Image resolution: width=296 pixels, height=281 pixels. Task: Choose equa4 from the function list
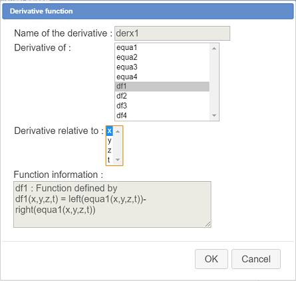click(162, 77)
